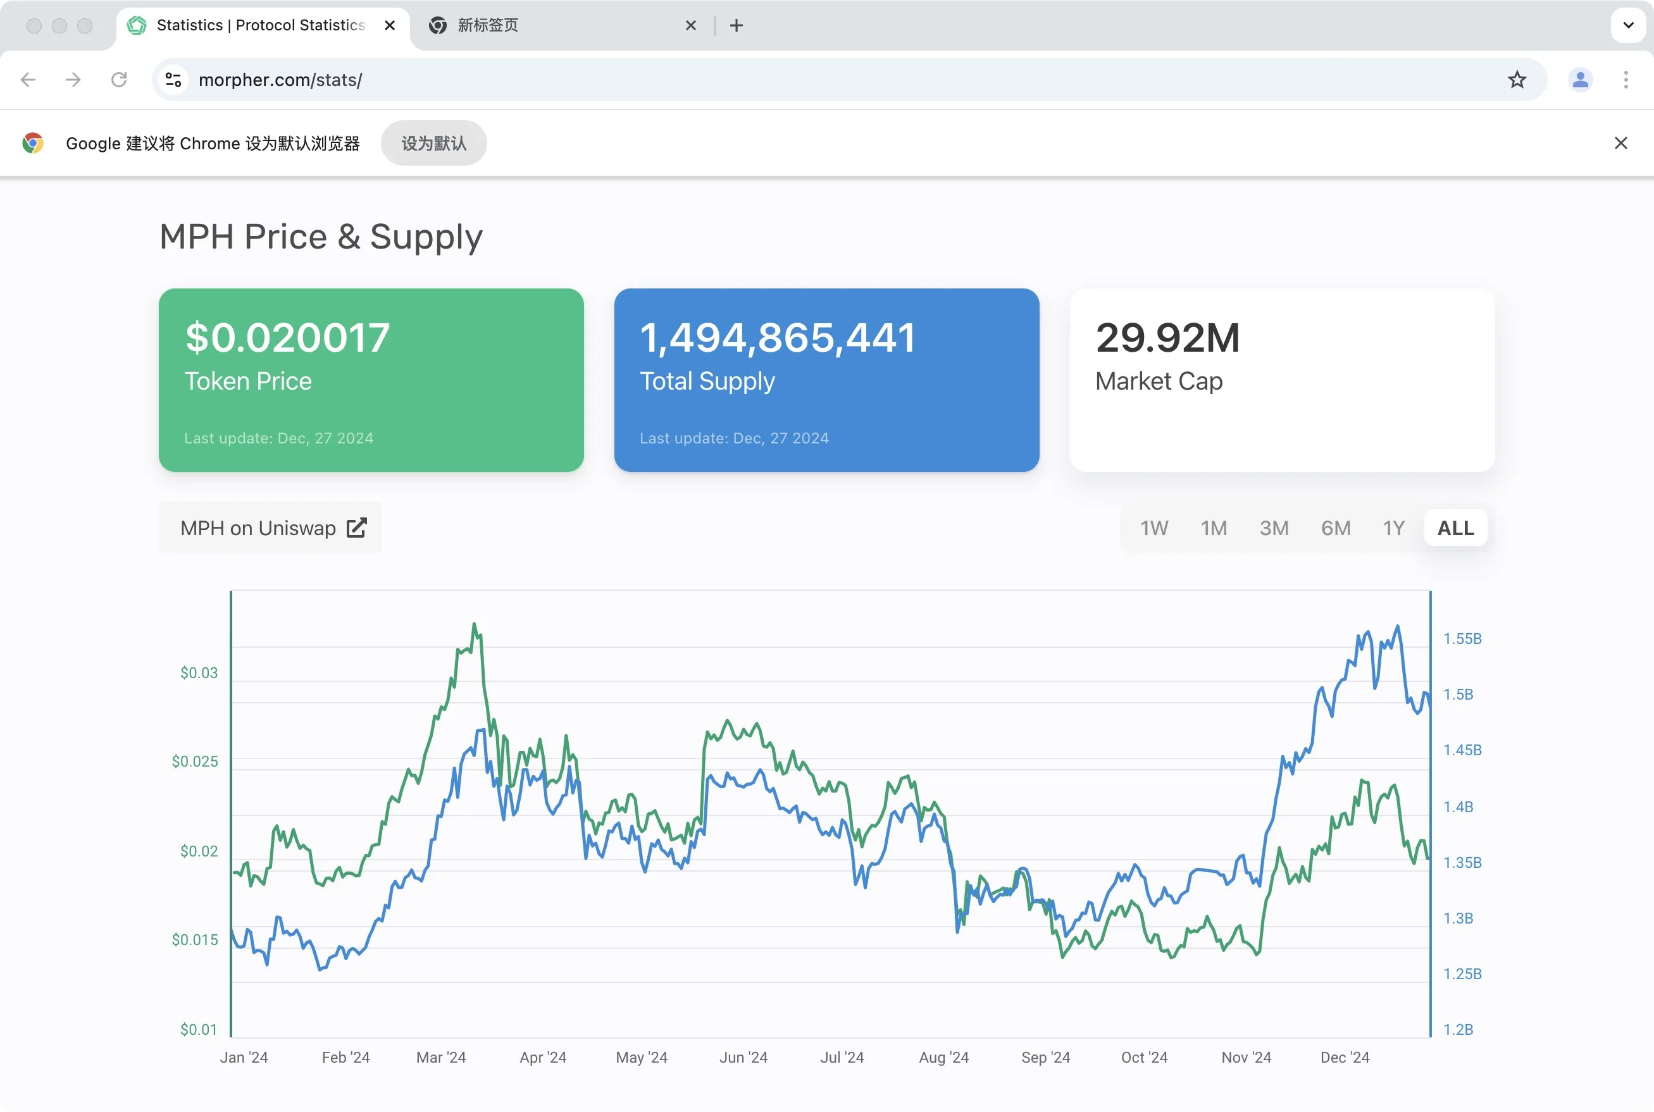Reload the Morpher stats page

(x=119, y=80)
